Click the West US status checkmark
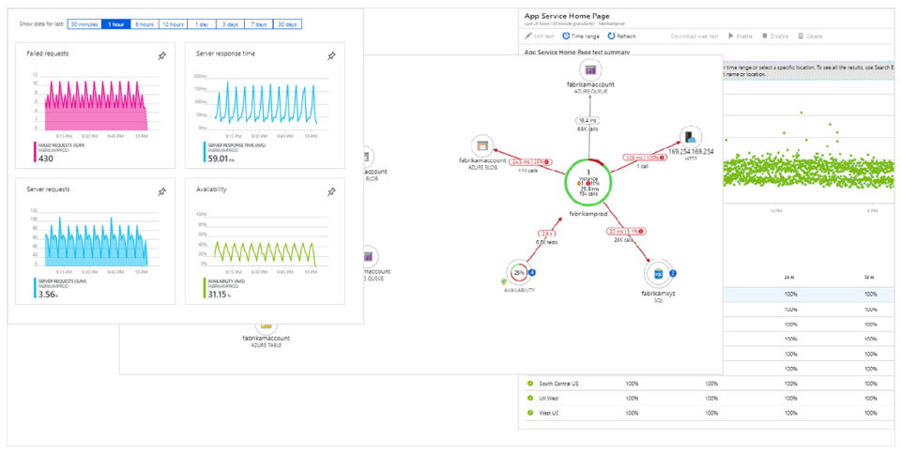Screen dimensions: 901x454 tap(529, 413)
